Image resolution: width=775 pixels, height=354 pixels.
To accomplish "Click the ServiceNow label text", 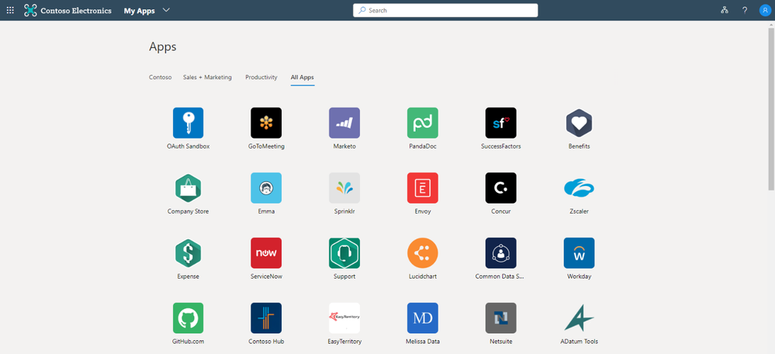I will 266,277.
